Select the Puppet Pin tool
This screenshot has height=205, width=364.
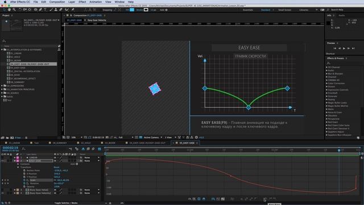[x=73, y=10]
